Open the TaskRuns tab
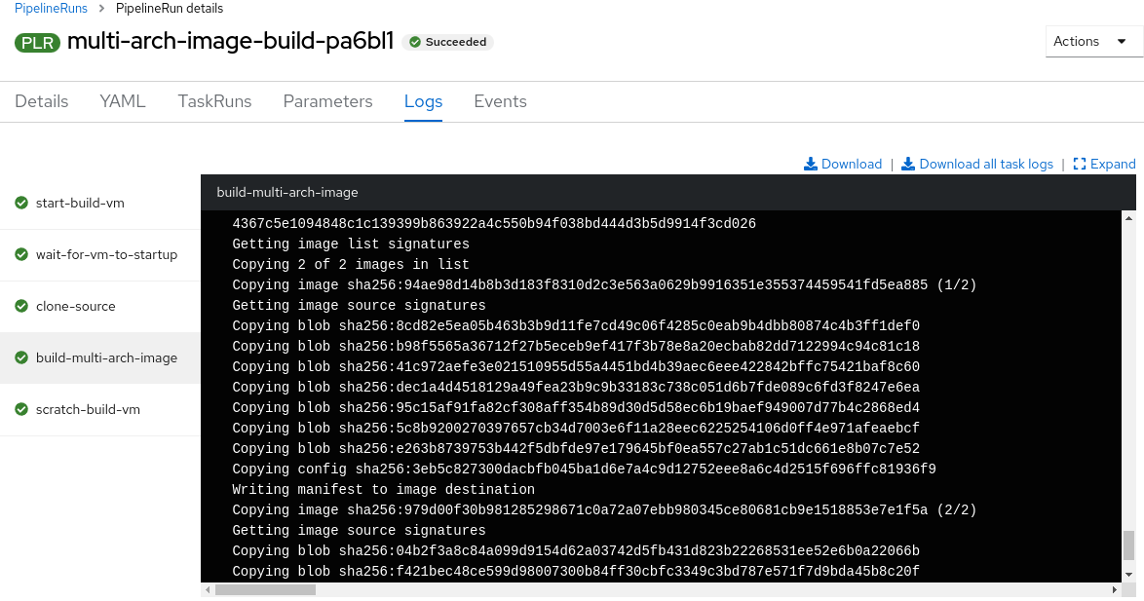The height and width of the screenshot is (601, 1144). pyautogui.click(x=214, y=101)
